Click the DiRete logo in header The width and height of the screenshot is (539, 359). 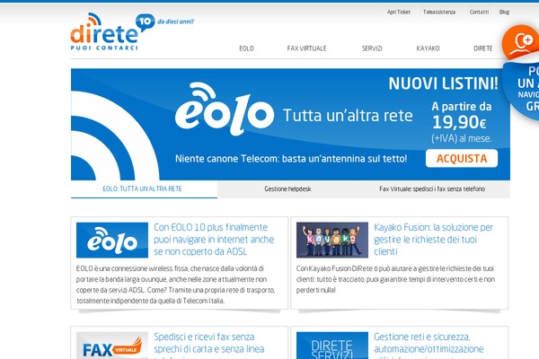click(x=104, y=32)
